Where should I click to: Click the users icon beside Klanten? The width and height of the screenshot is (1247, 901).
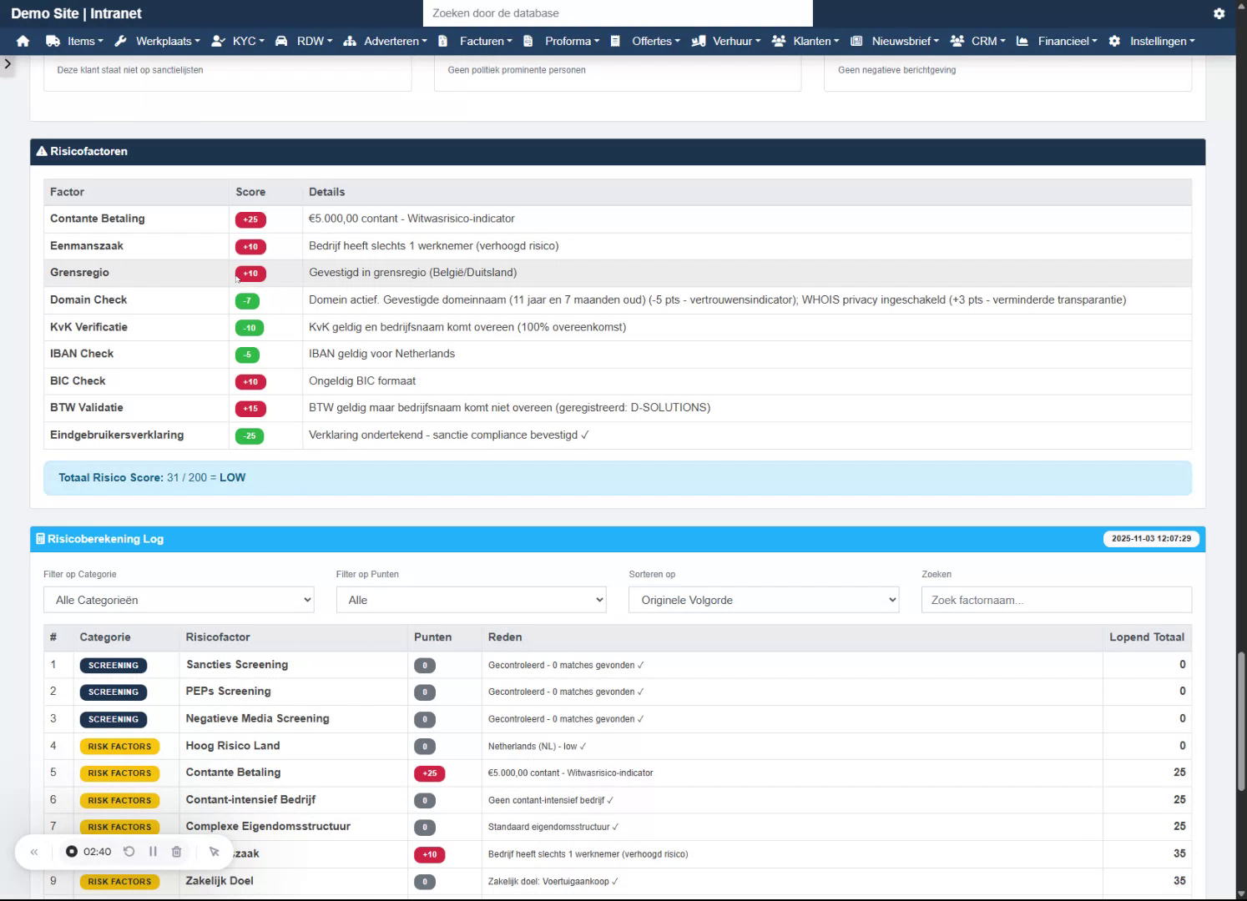pyautogui.click(x=779, y=41)
